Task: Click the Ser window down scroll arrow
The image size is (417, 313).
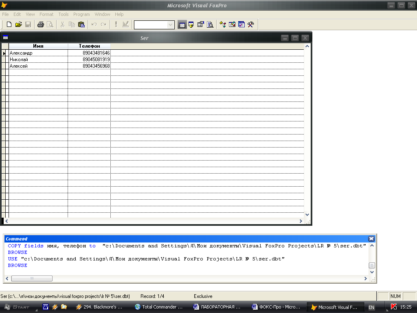Action: [x=307, y=214]
